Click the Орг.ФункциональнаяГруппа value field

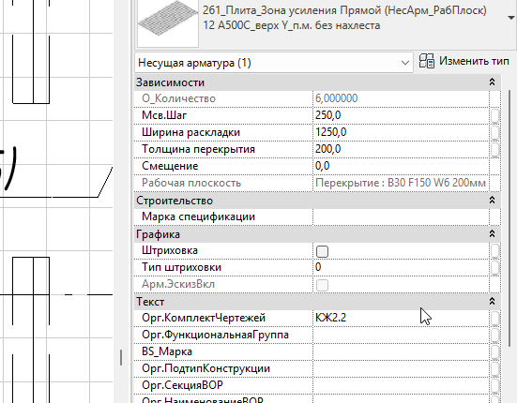tap(401, 335)
